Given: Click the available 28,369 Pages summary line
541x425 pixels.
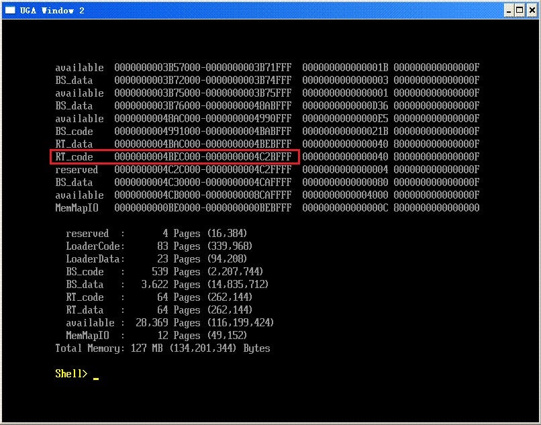Looking at the screenshot, I should point(170,323).
